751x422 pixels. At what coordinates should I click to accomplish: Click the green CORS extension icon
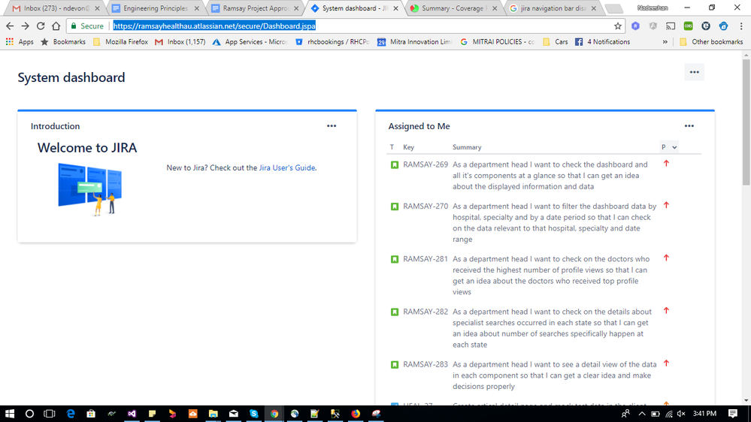click(x=689, y=26)
